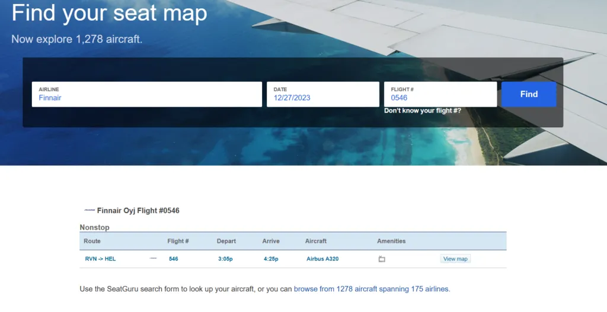The width and height of the screenshot is (607, 312).
Task: Open the Airbus A320 aircraft link
Action: coord(322,259)
